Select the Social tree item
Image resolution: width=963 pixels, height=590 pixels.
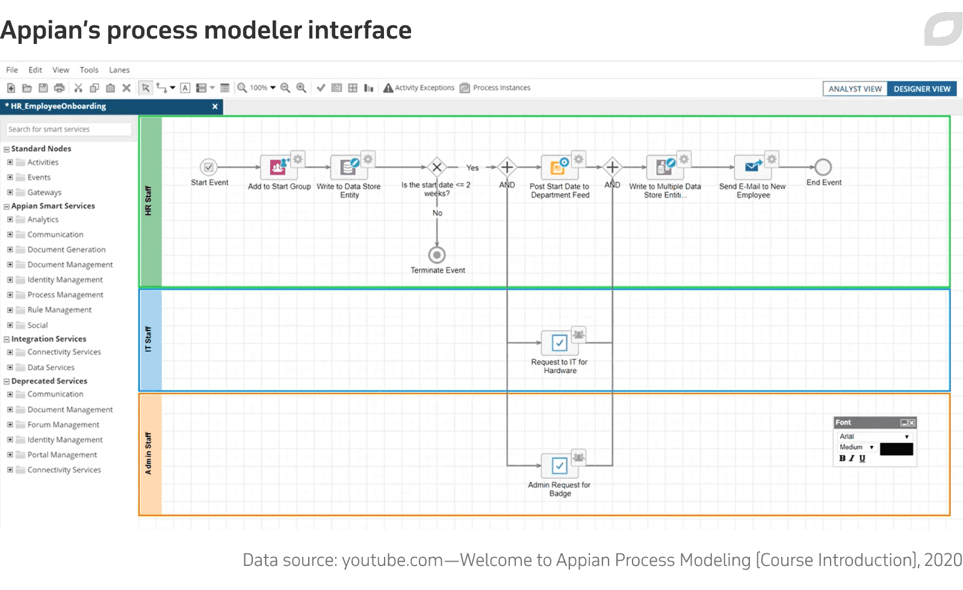pyautogui.click(x=37, y=325)
